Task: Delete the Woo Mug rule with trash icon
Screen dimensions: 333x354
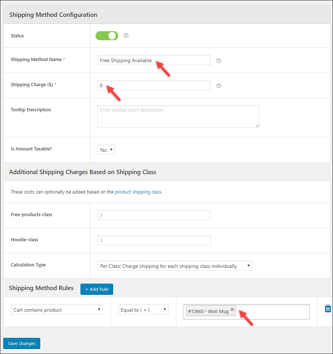Action: pos(328,308)
